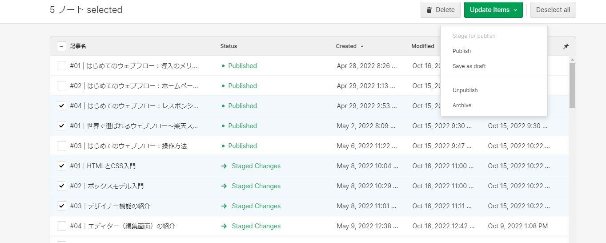Sort by the Modified column header
This screenshot has height=243, width=606.
(x=423, y=46)
